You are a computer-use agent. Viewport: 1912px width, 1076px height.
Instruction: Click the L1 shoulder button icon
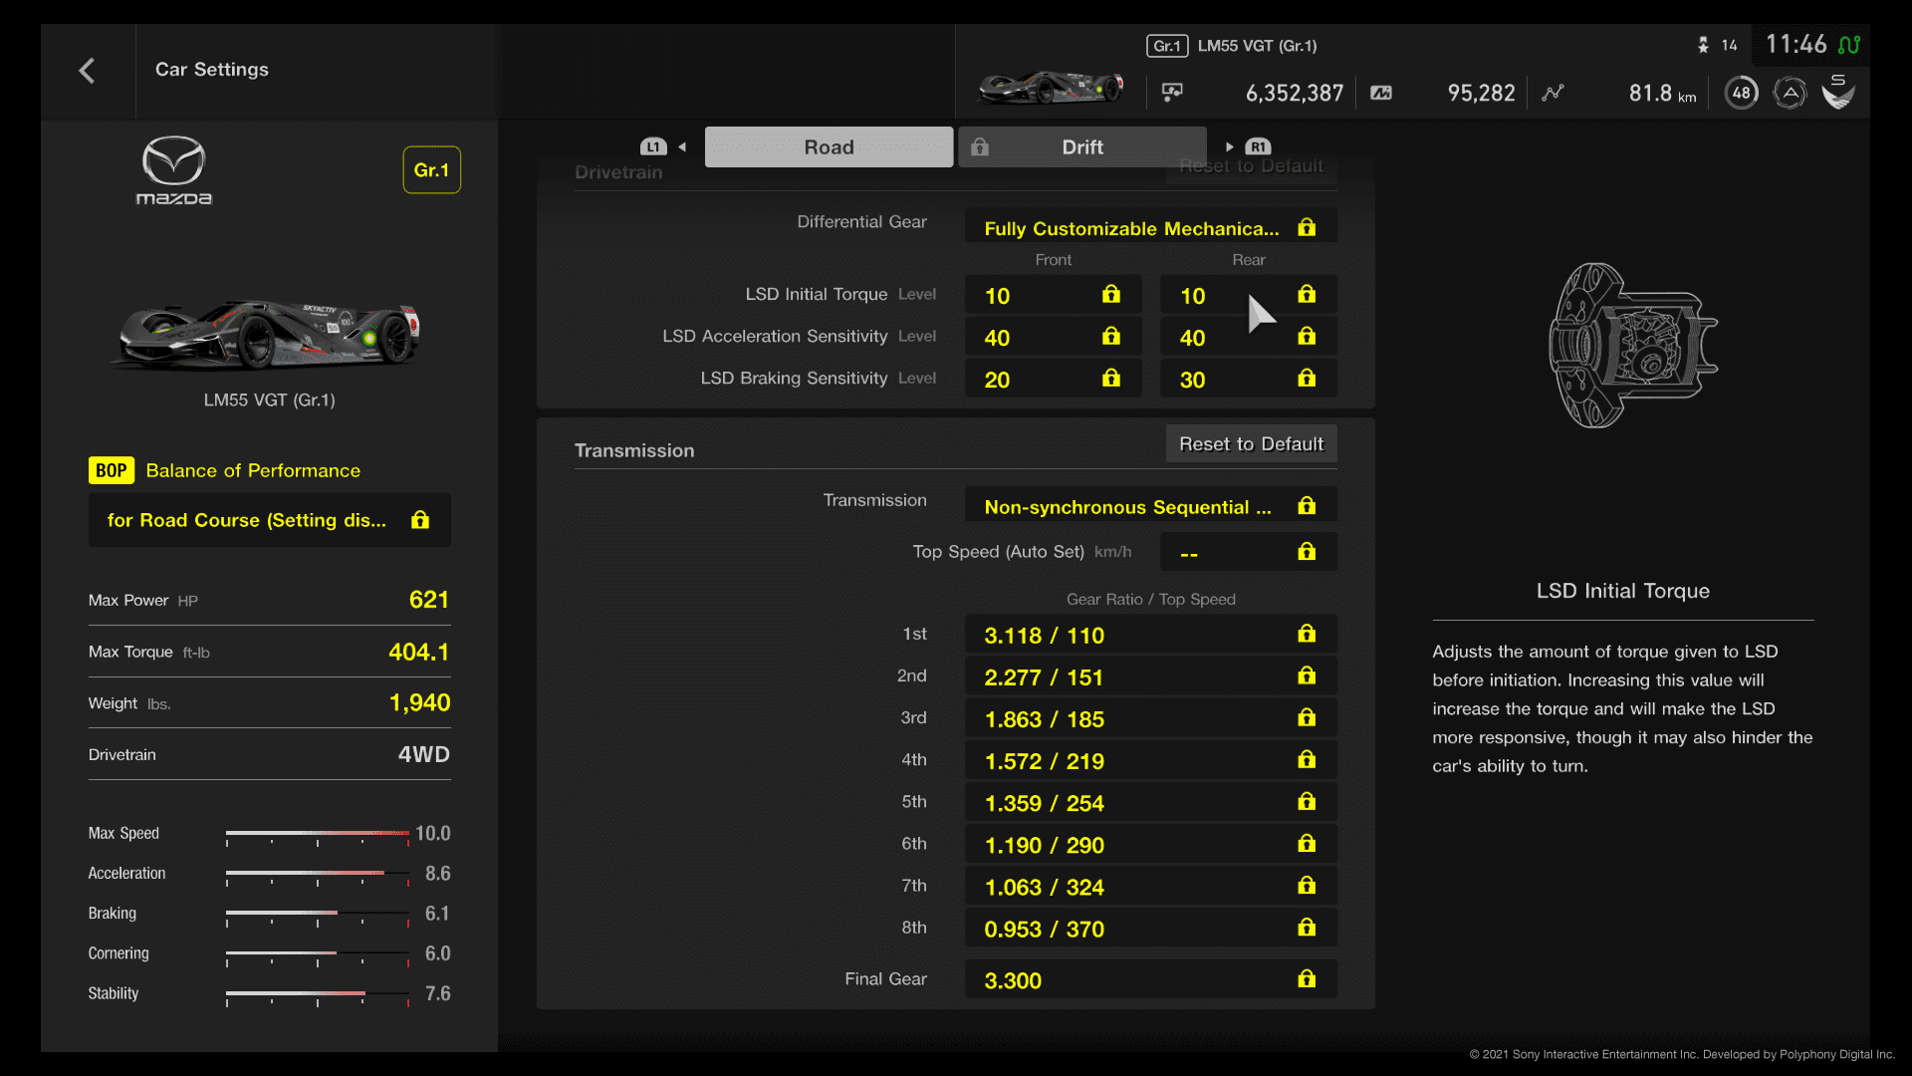coord(653,146)
